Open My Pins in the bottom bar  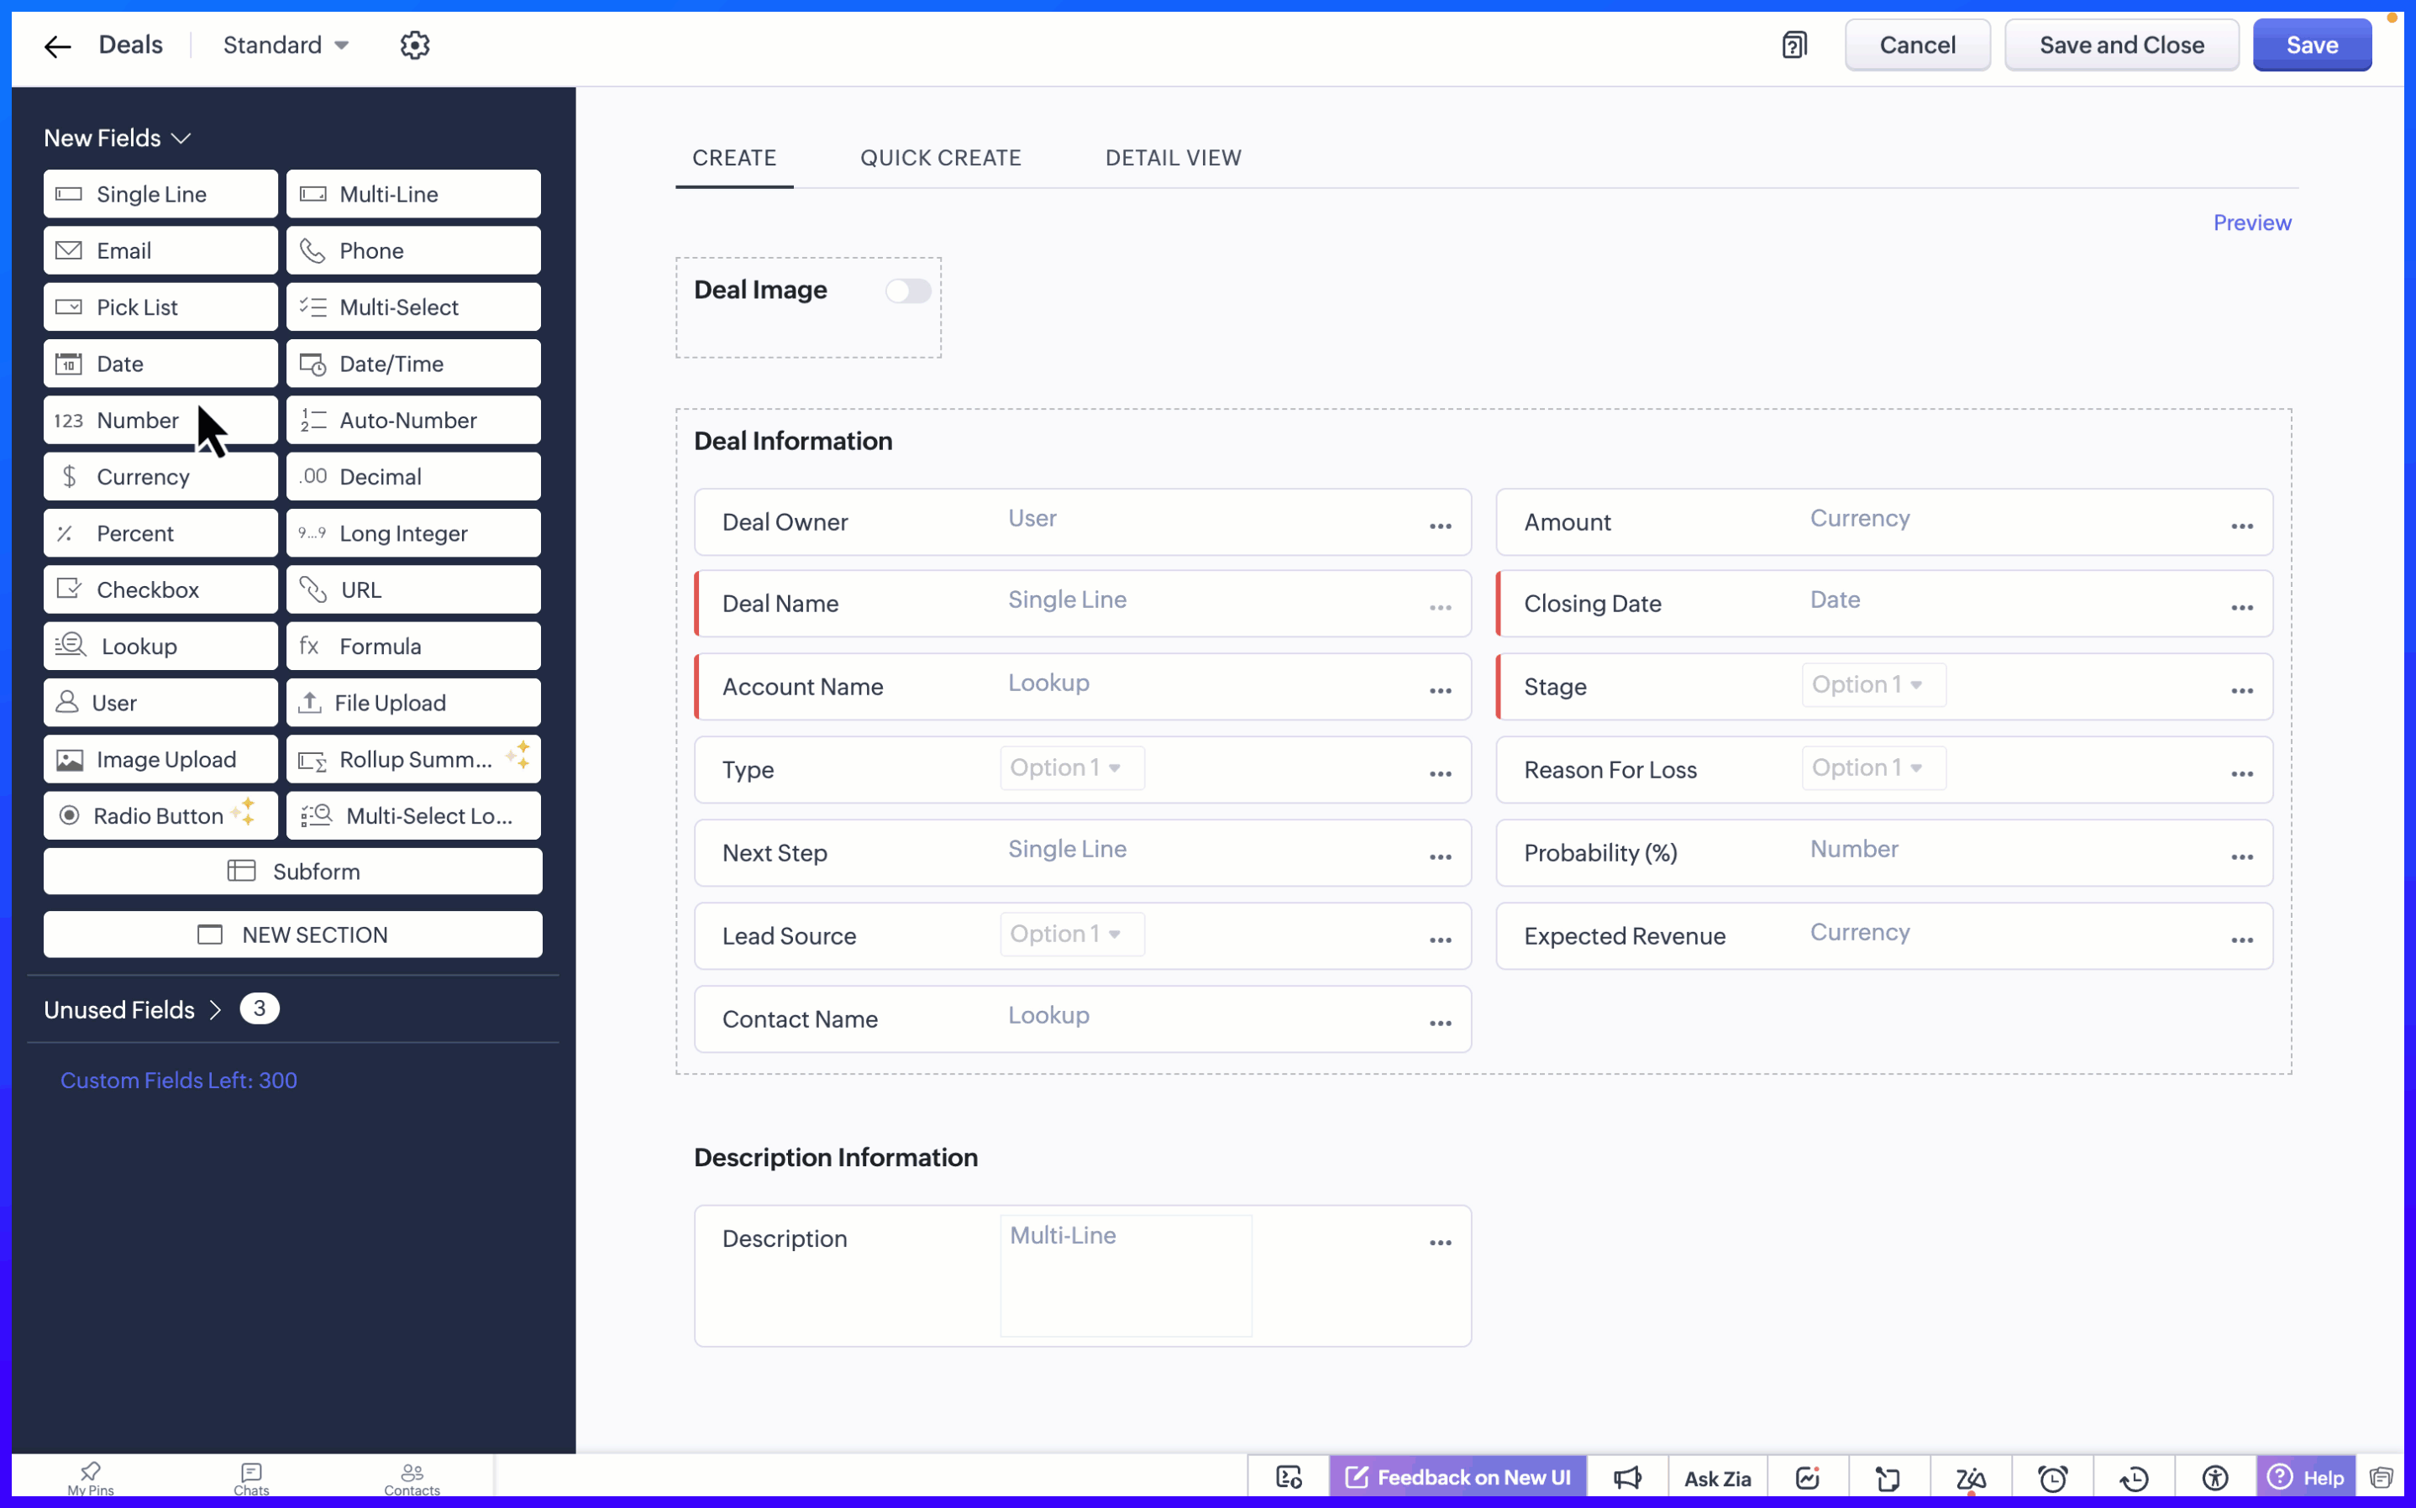91,1478
